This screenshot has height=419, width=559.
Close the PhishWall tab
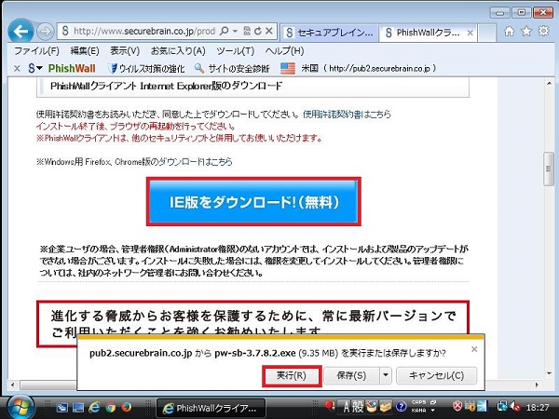(470, 33)
